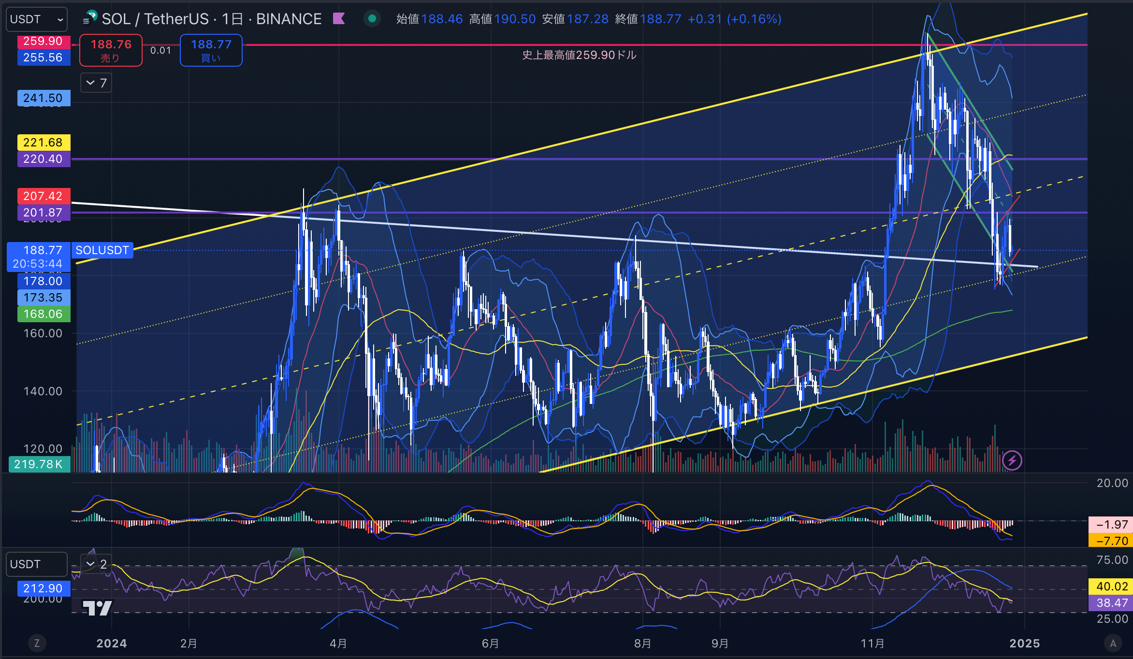The height and width of the screenshot is (659, 1133).
Task: Click the 2024 time axis label
Action: (x=112, y=644)
